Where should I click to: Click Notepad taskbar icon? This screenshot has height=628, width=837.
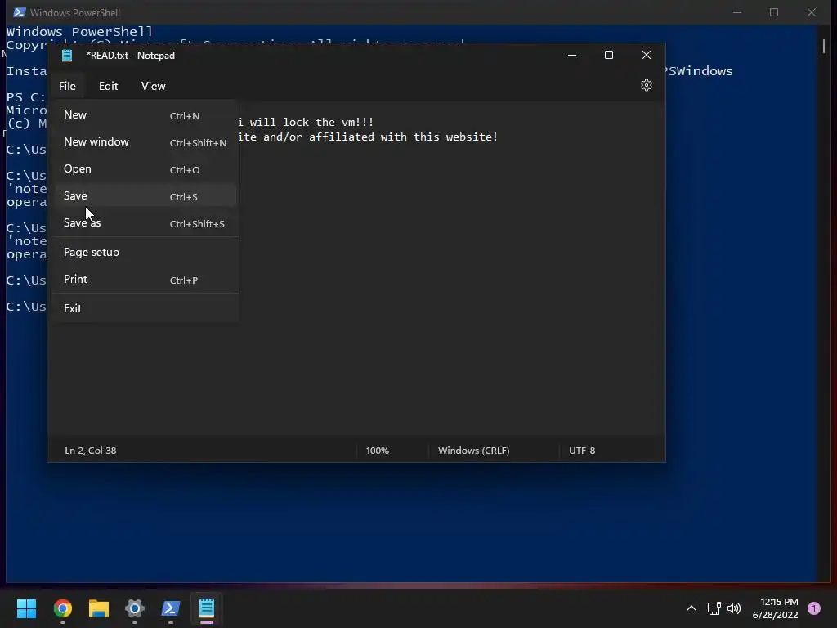[x=207, y=608]
